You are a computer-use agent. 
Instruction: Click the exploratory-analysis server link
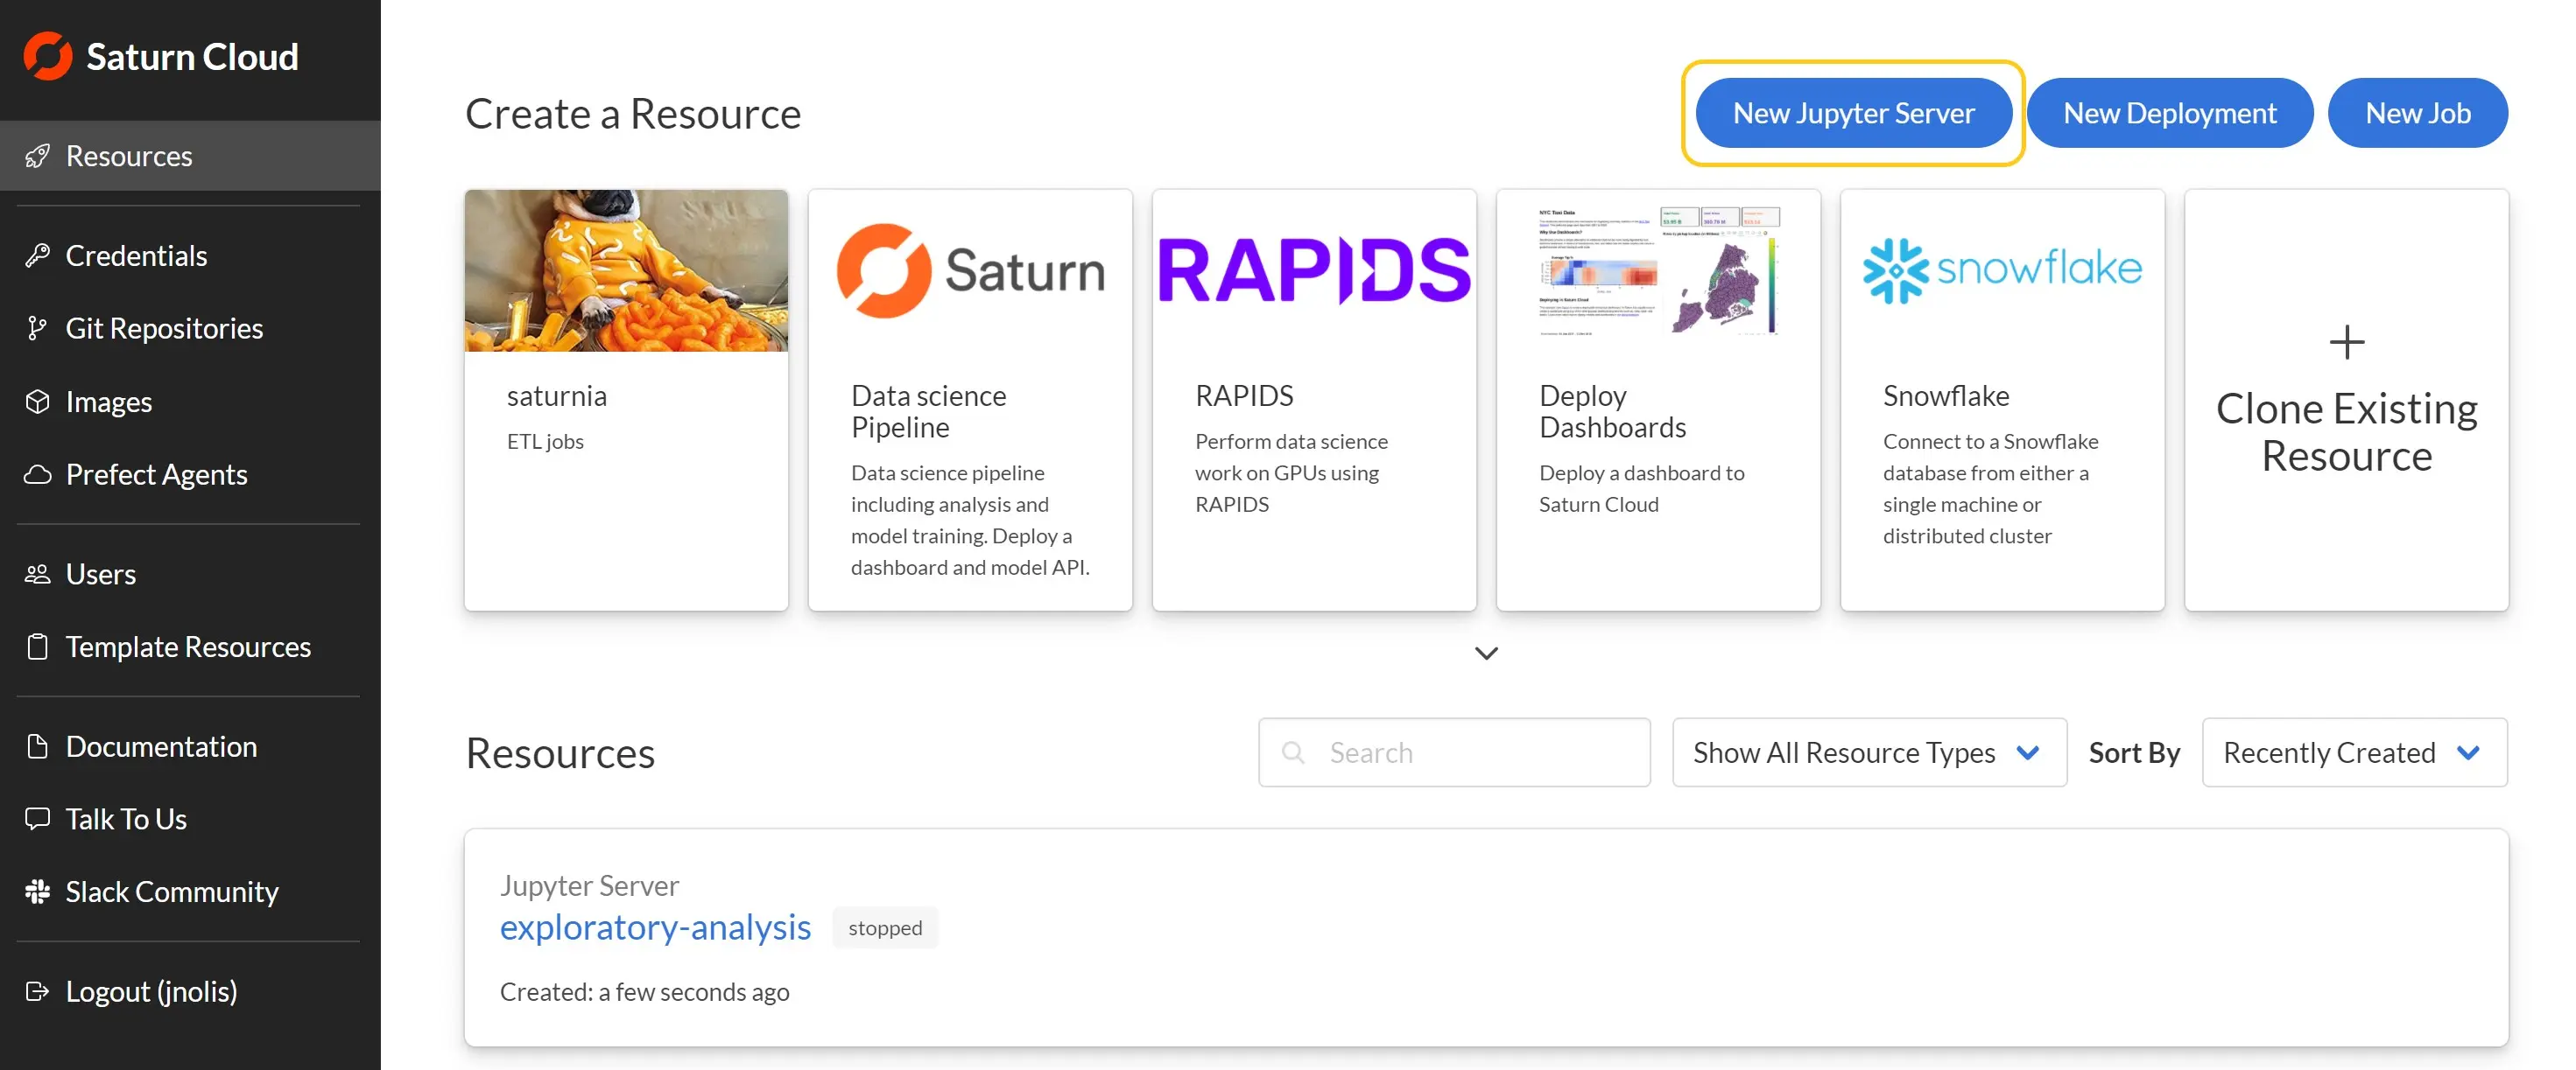(x=656, y=926)
